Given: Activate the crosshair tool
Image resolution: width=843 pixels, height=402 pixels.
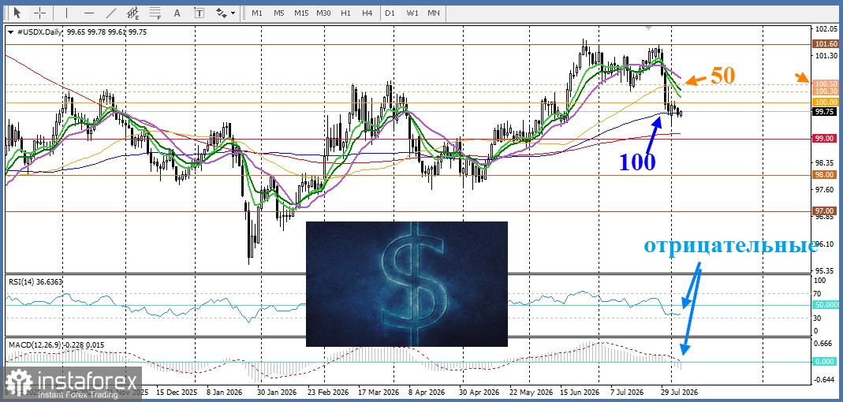Looking at the screenshot, I should [x=39, y=13].
